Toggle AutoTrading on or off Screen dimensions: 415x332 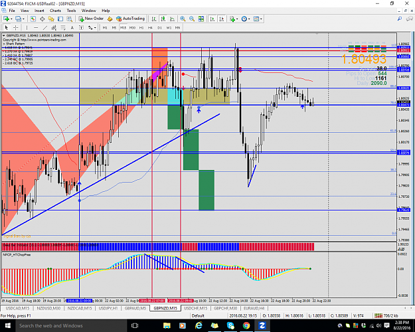pyautogui.click(x=131, y=19)
